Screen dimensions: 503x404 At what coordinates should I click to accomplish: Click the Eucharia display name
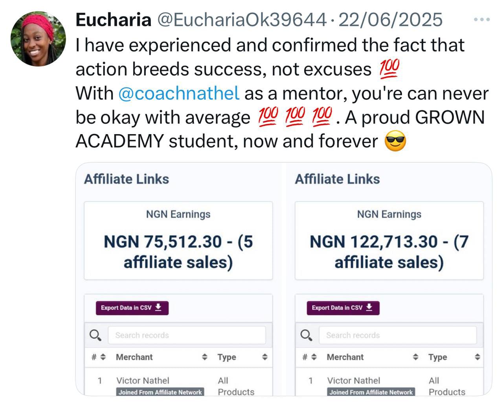[x=113, y=20]
